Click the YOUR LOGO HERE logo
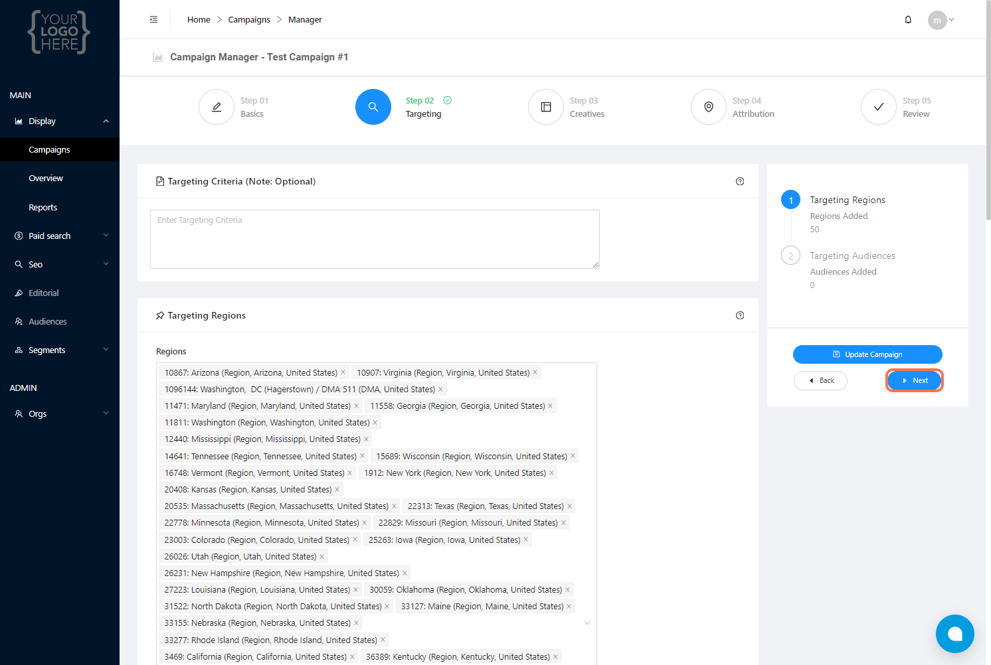This screenshot has width=991, height=665. pos(59,32)
